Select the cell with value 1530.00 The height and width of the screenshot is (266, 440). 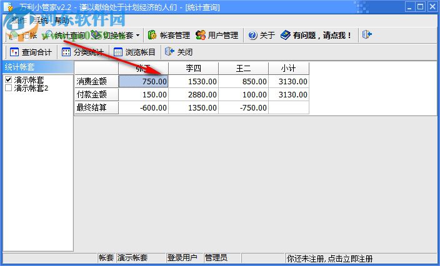(193, 82)
